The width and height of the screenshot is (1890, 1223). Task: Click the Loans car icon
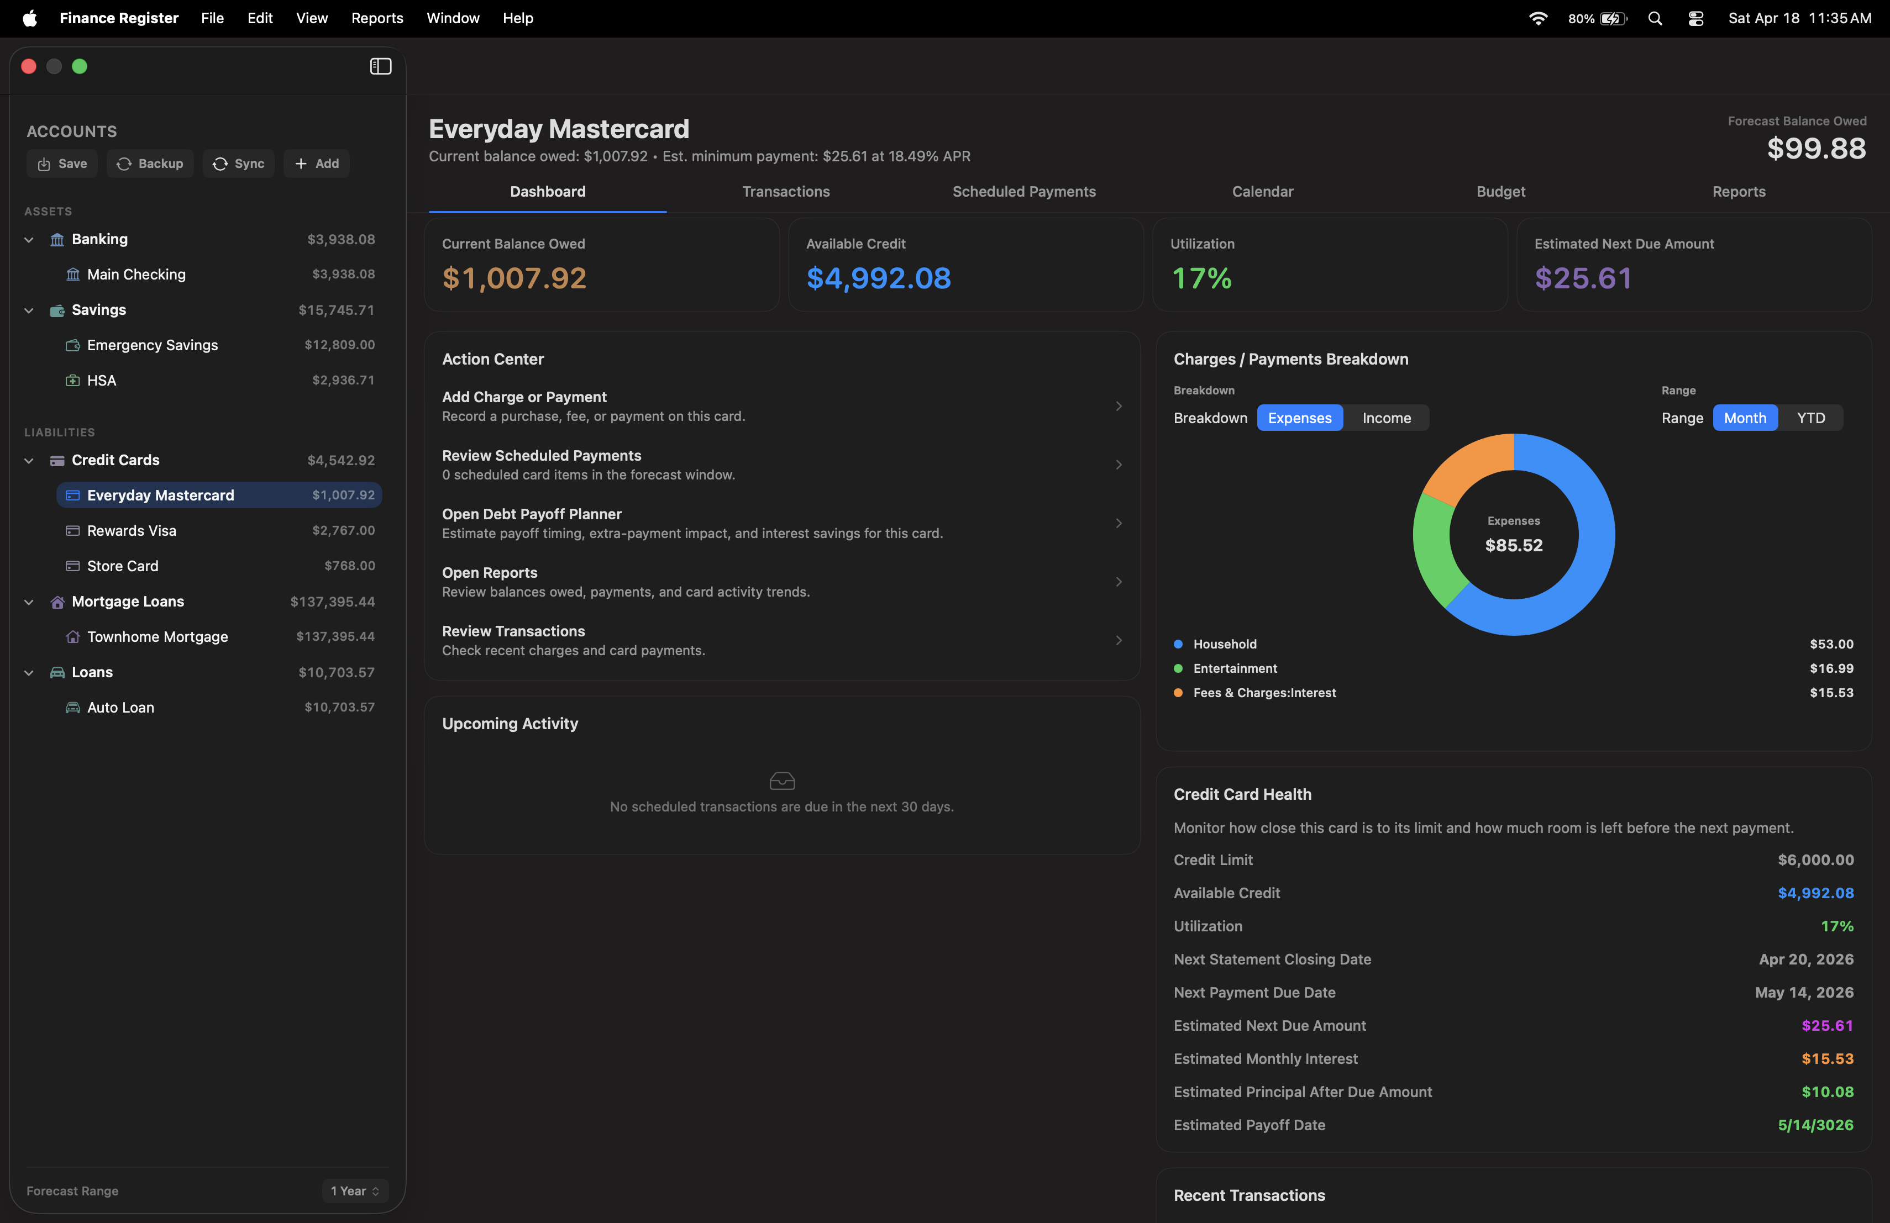(x=57, y=672)
